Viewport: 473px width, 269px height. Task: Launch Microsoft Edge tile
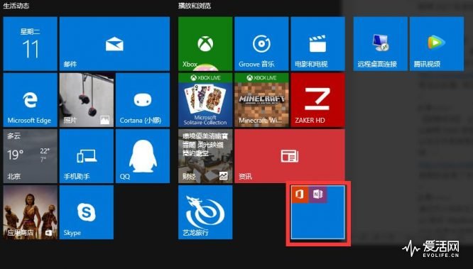[30, 100]
